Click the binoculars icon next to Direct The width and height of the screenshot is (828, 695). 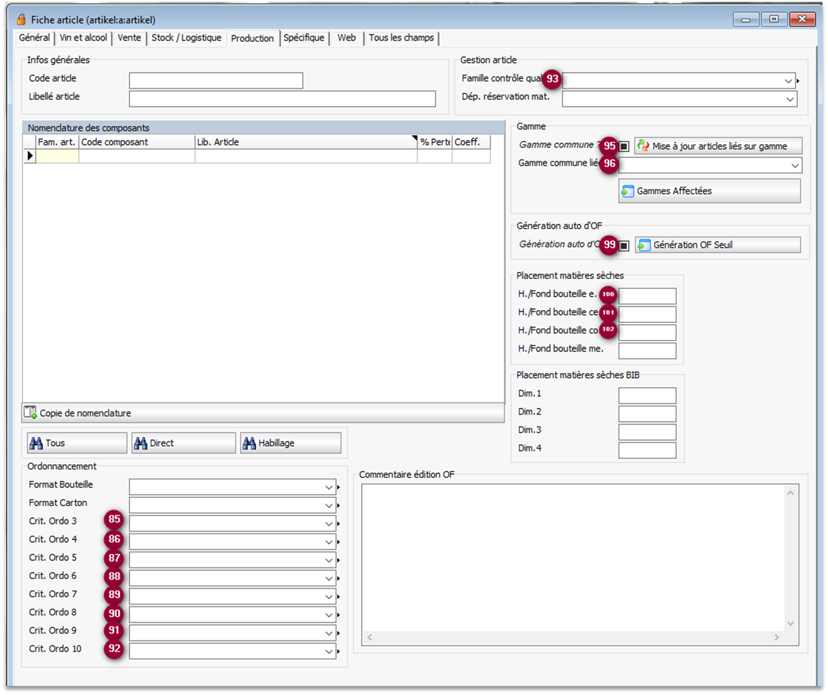click(140, 443)
